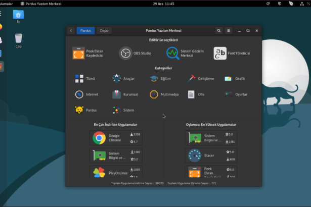Click the network icon in system tray

point(302,4)
